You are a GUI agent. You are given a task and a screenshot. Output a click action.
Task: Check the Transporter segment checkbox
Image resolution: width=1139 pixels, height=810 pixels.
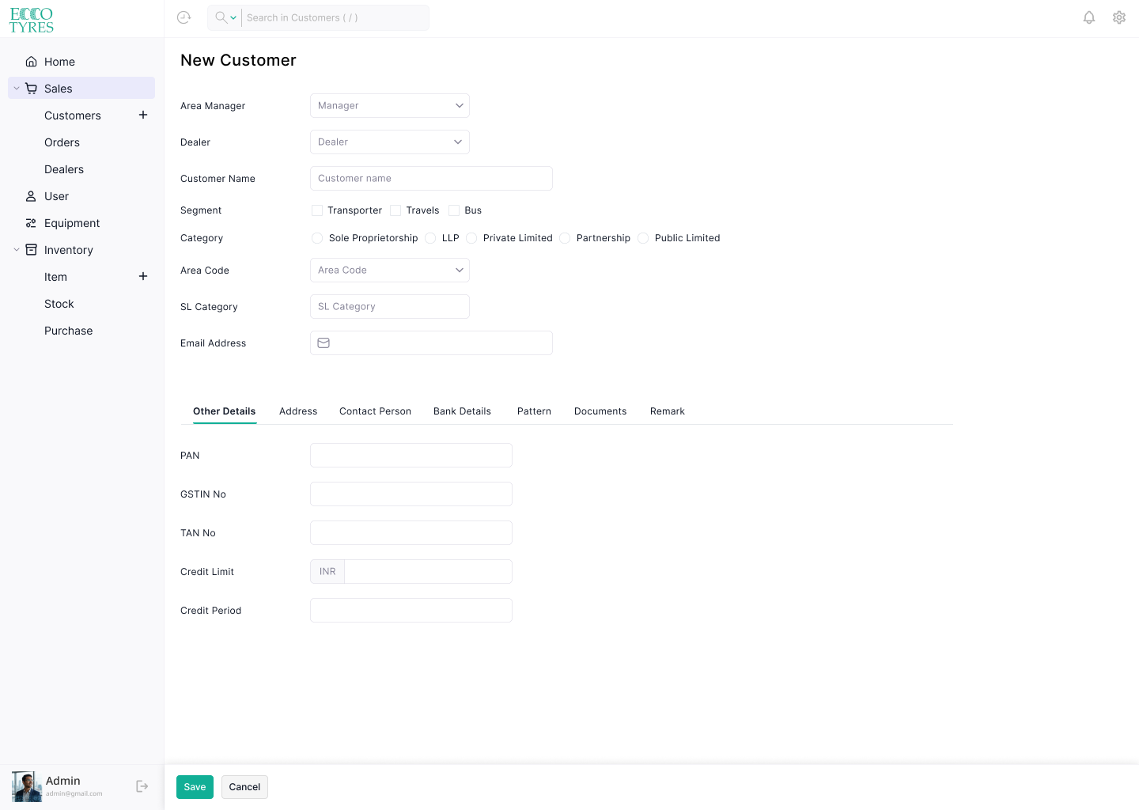point(317,210)
